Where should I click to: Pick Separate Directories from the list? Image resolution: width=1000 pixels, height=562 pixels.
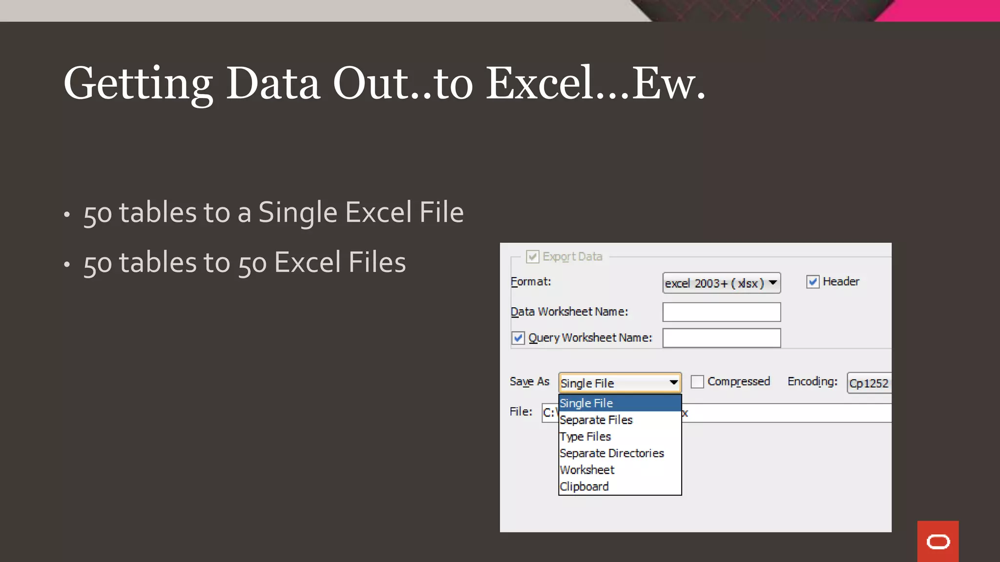pyautogui.click(x=620, y=453)
